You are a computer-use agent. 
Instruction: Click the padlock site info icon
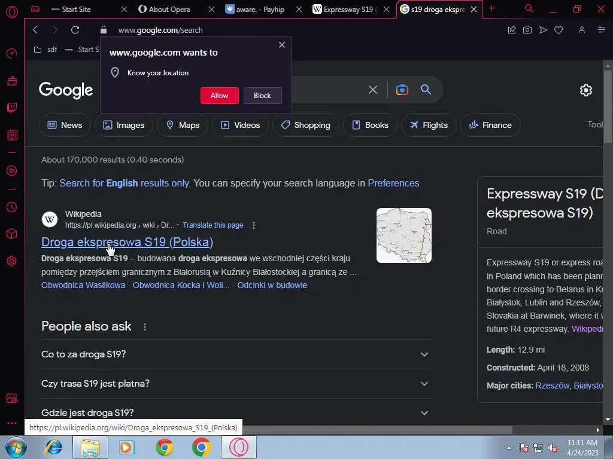[103, 30]
